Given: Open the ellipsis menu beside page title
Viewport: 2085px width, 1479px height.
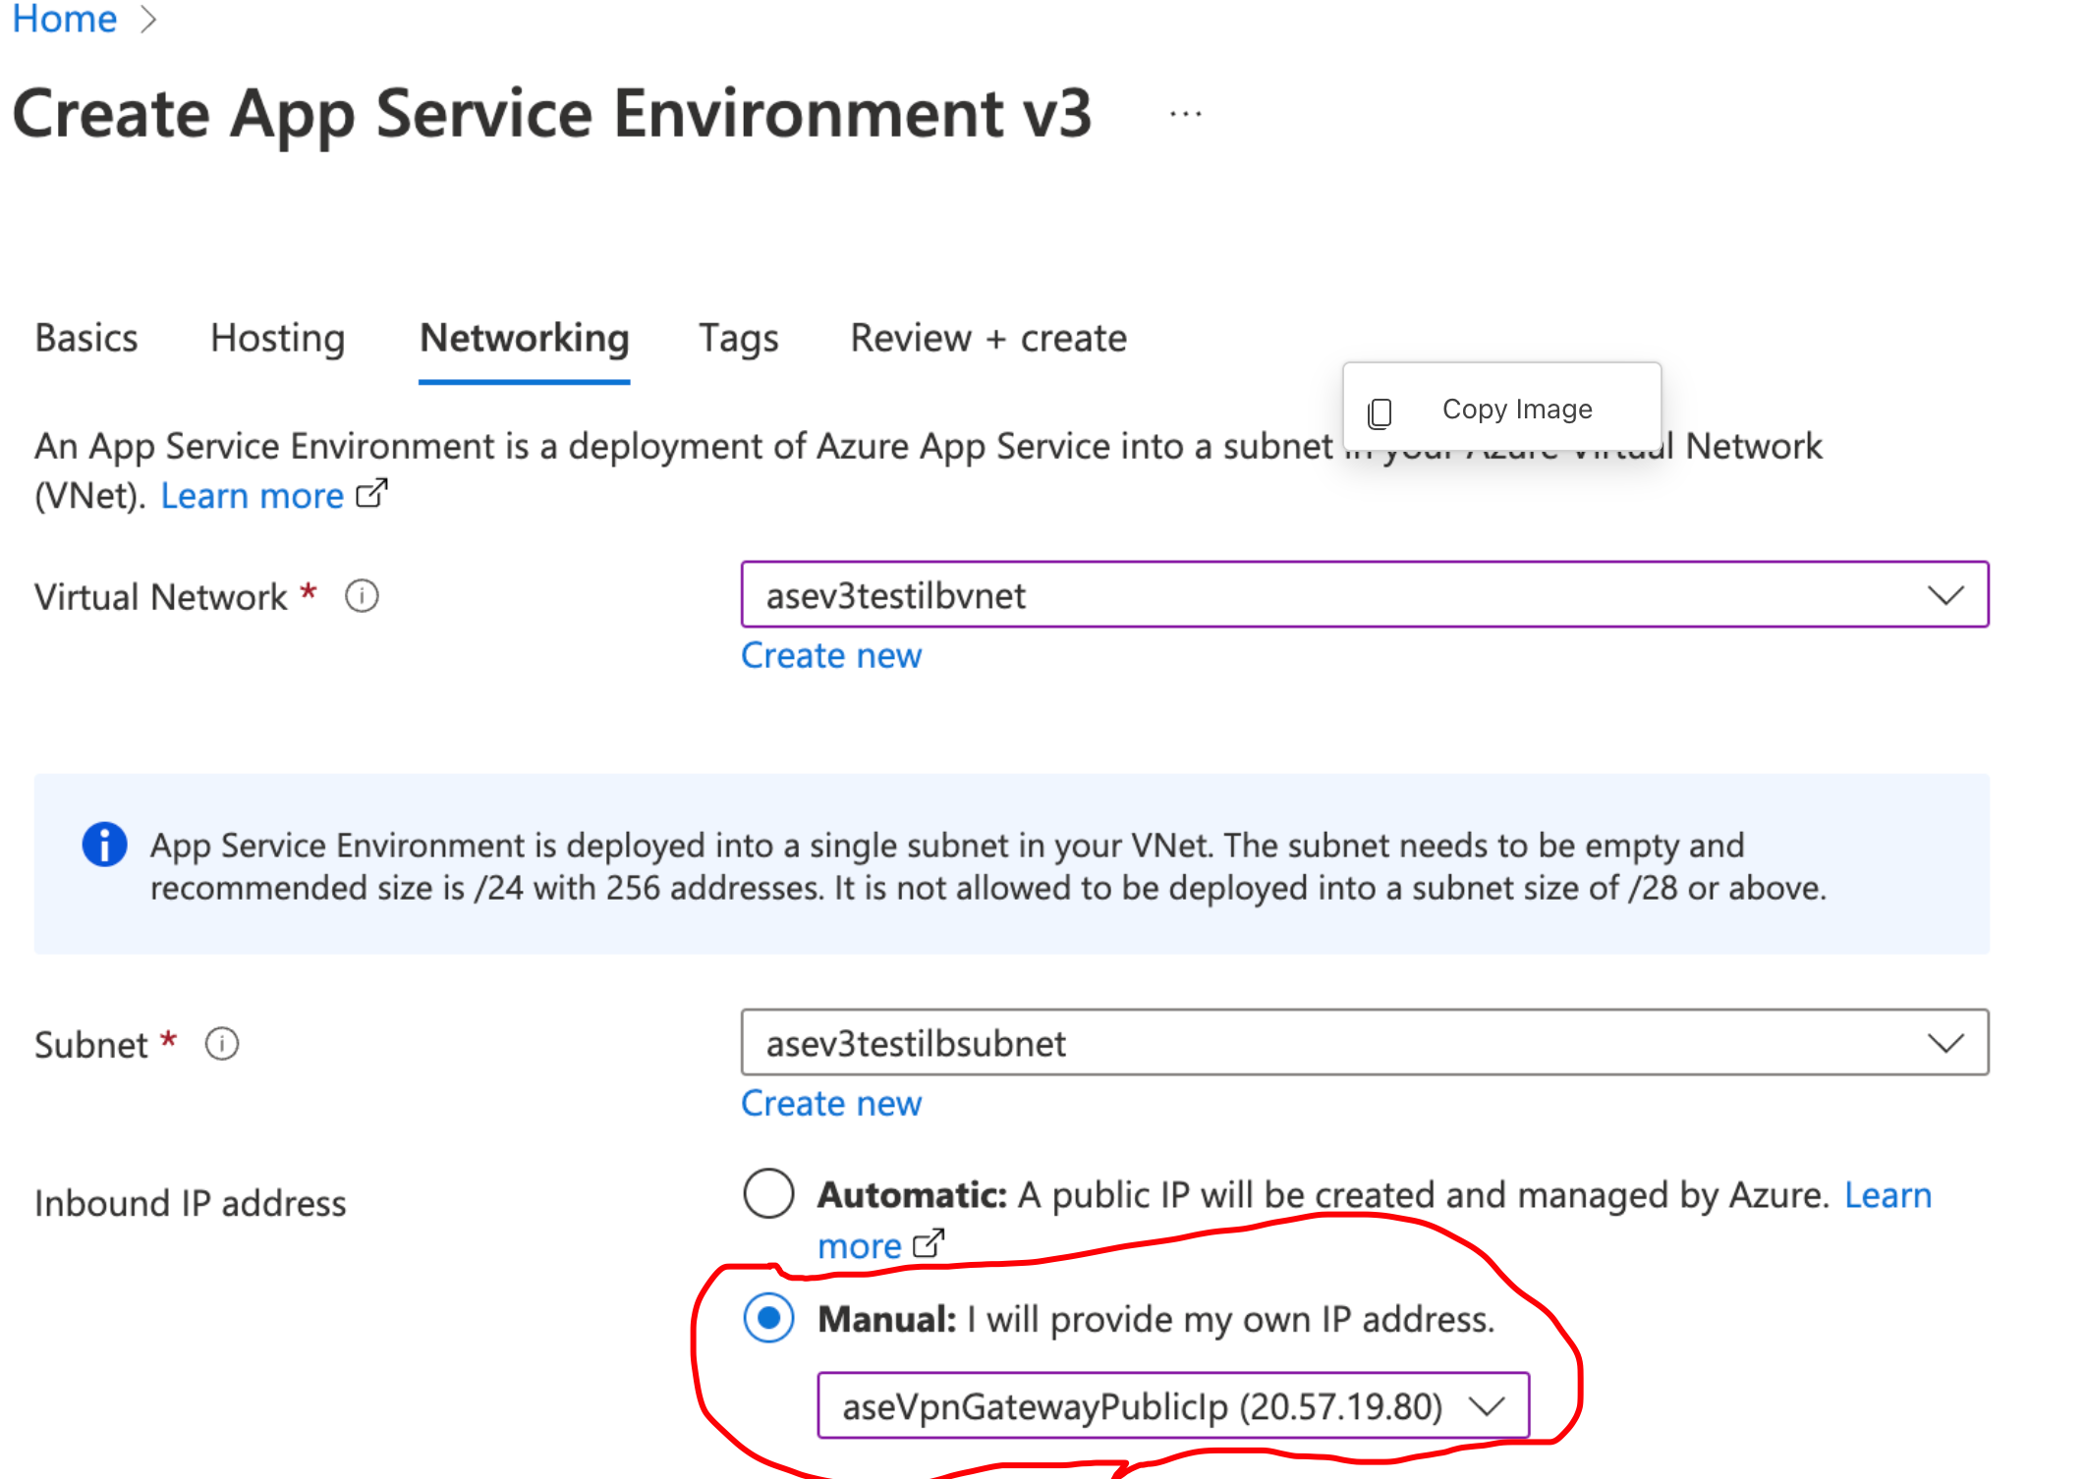Looking at the screenshot, I should tap(1186, 115).
